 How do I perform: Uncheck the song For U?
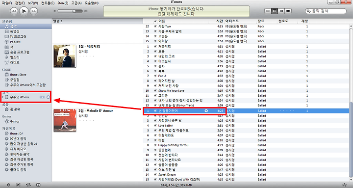click(155, 76)
